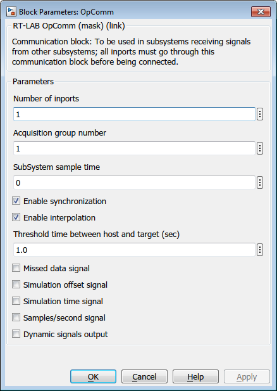This screenshot has width=277, height=391.
Task: Select the Acquisition group number field
Action: pyautogui.click(x=134, y=148)
